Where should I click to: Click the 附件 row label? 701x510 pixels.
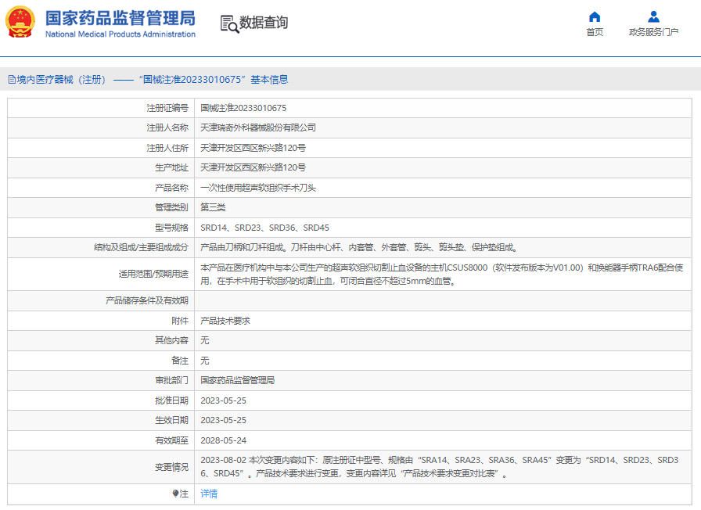(180, 321)
